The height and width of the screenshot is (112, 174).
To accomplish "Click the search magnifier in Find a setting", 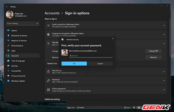I will click(x=37, y=23).
